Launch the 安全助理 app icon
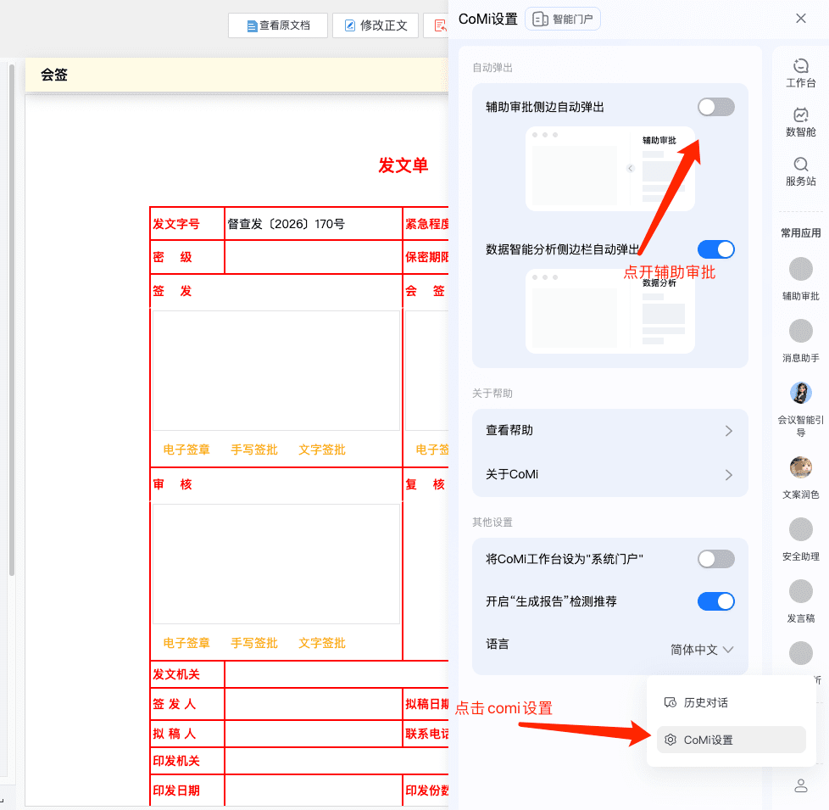Screen dimensions: 829x810 point(800,529)
